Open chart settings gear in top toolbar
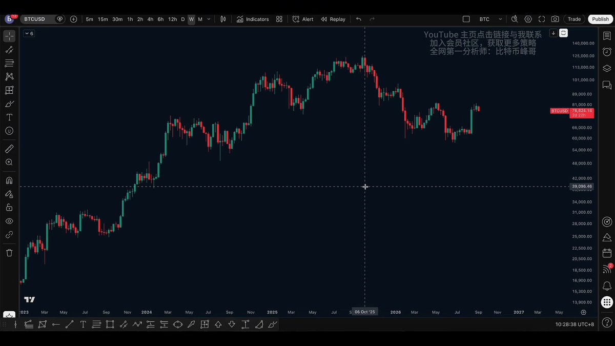The image size is (615, 346). (x=528, y=19)
